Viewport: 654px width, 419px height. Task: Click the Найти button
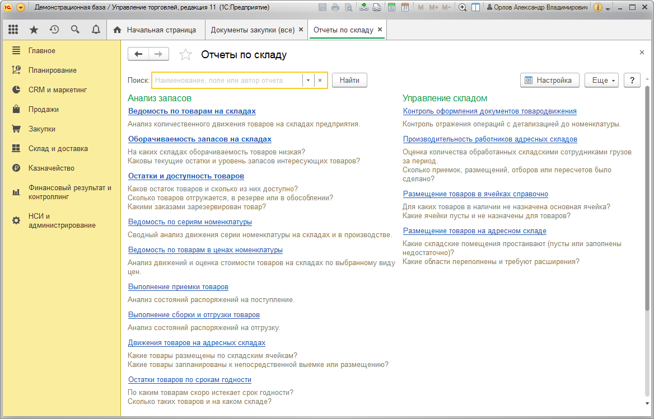coord(349,81)
